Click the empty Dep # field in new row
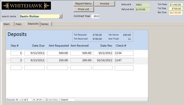 (16, 68)
